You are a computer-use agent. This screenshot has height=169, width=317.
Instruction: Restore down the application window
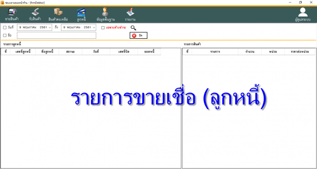(300, 3)
